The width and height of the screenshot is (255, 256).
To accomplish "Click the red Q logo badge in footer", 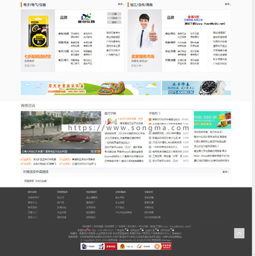I will coord(140,246).
